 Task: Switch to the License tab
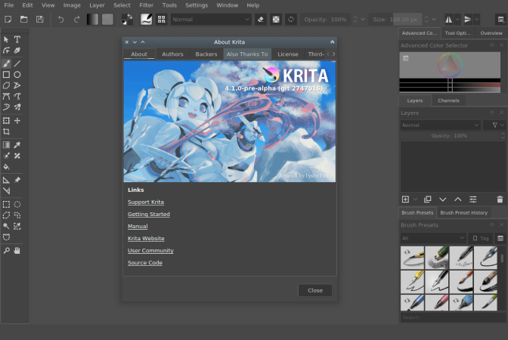pyautogui.click(x=288, y=54)
